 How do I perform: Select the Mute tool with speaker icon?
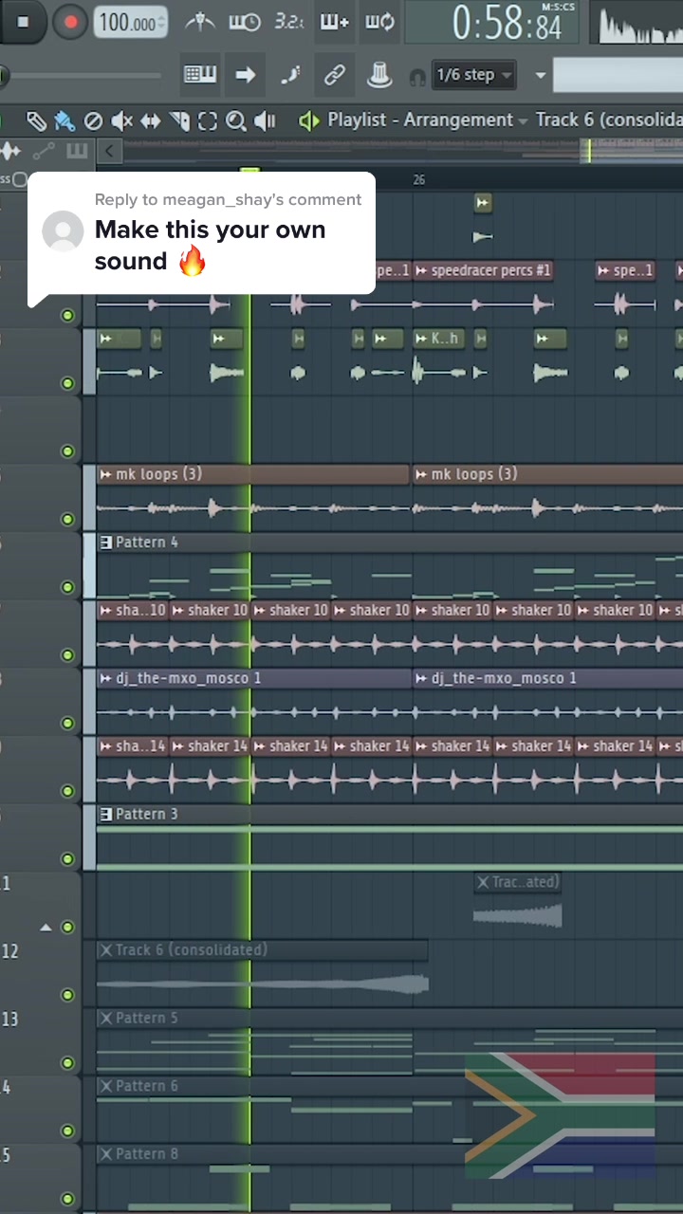121,120
